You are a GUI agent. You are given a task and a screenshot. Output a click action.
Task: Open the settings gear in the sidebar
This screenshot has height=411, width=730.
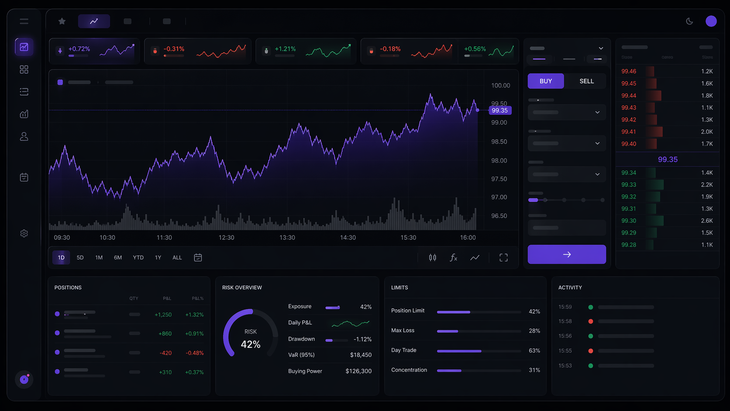(24, 233)
